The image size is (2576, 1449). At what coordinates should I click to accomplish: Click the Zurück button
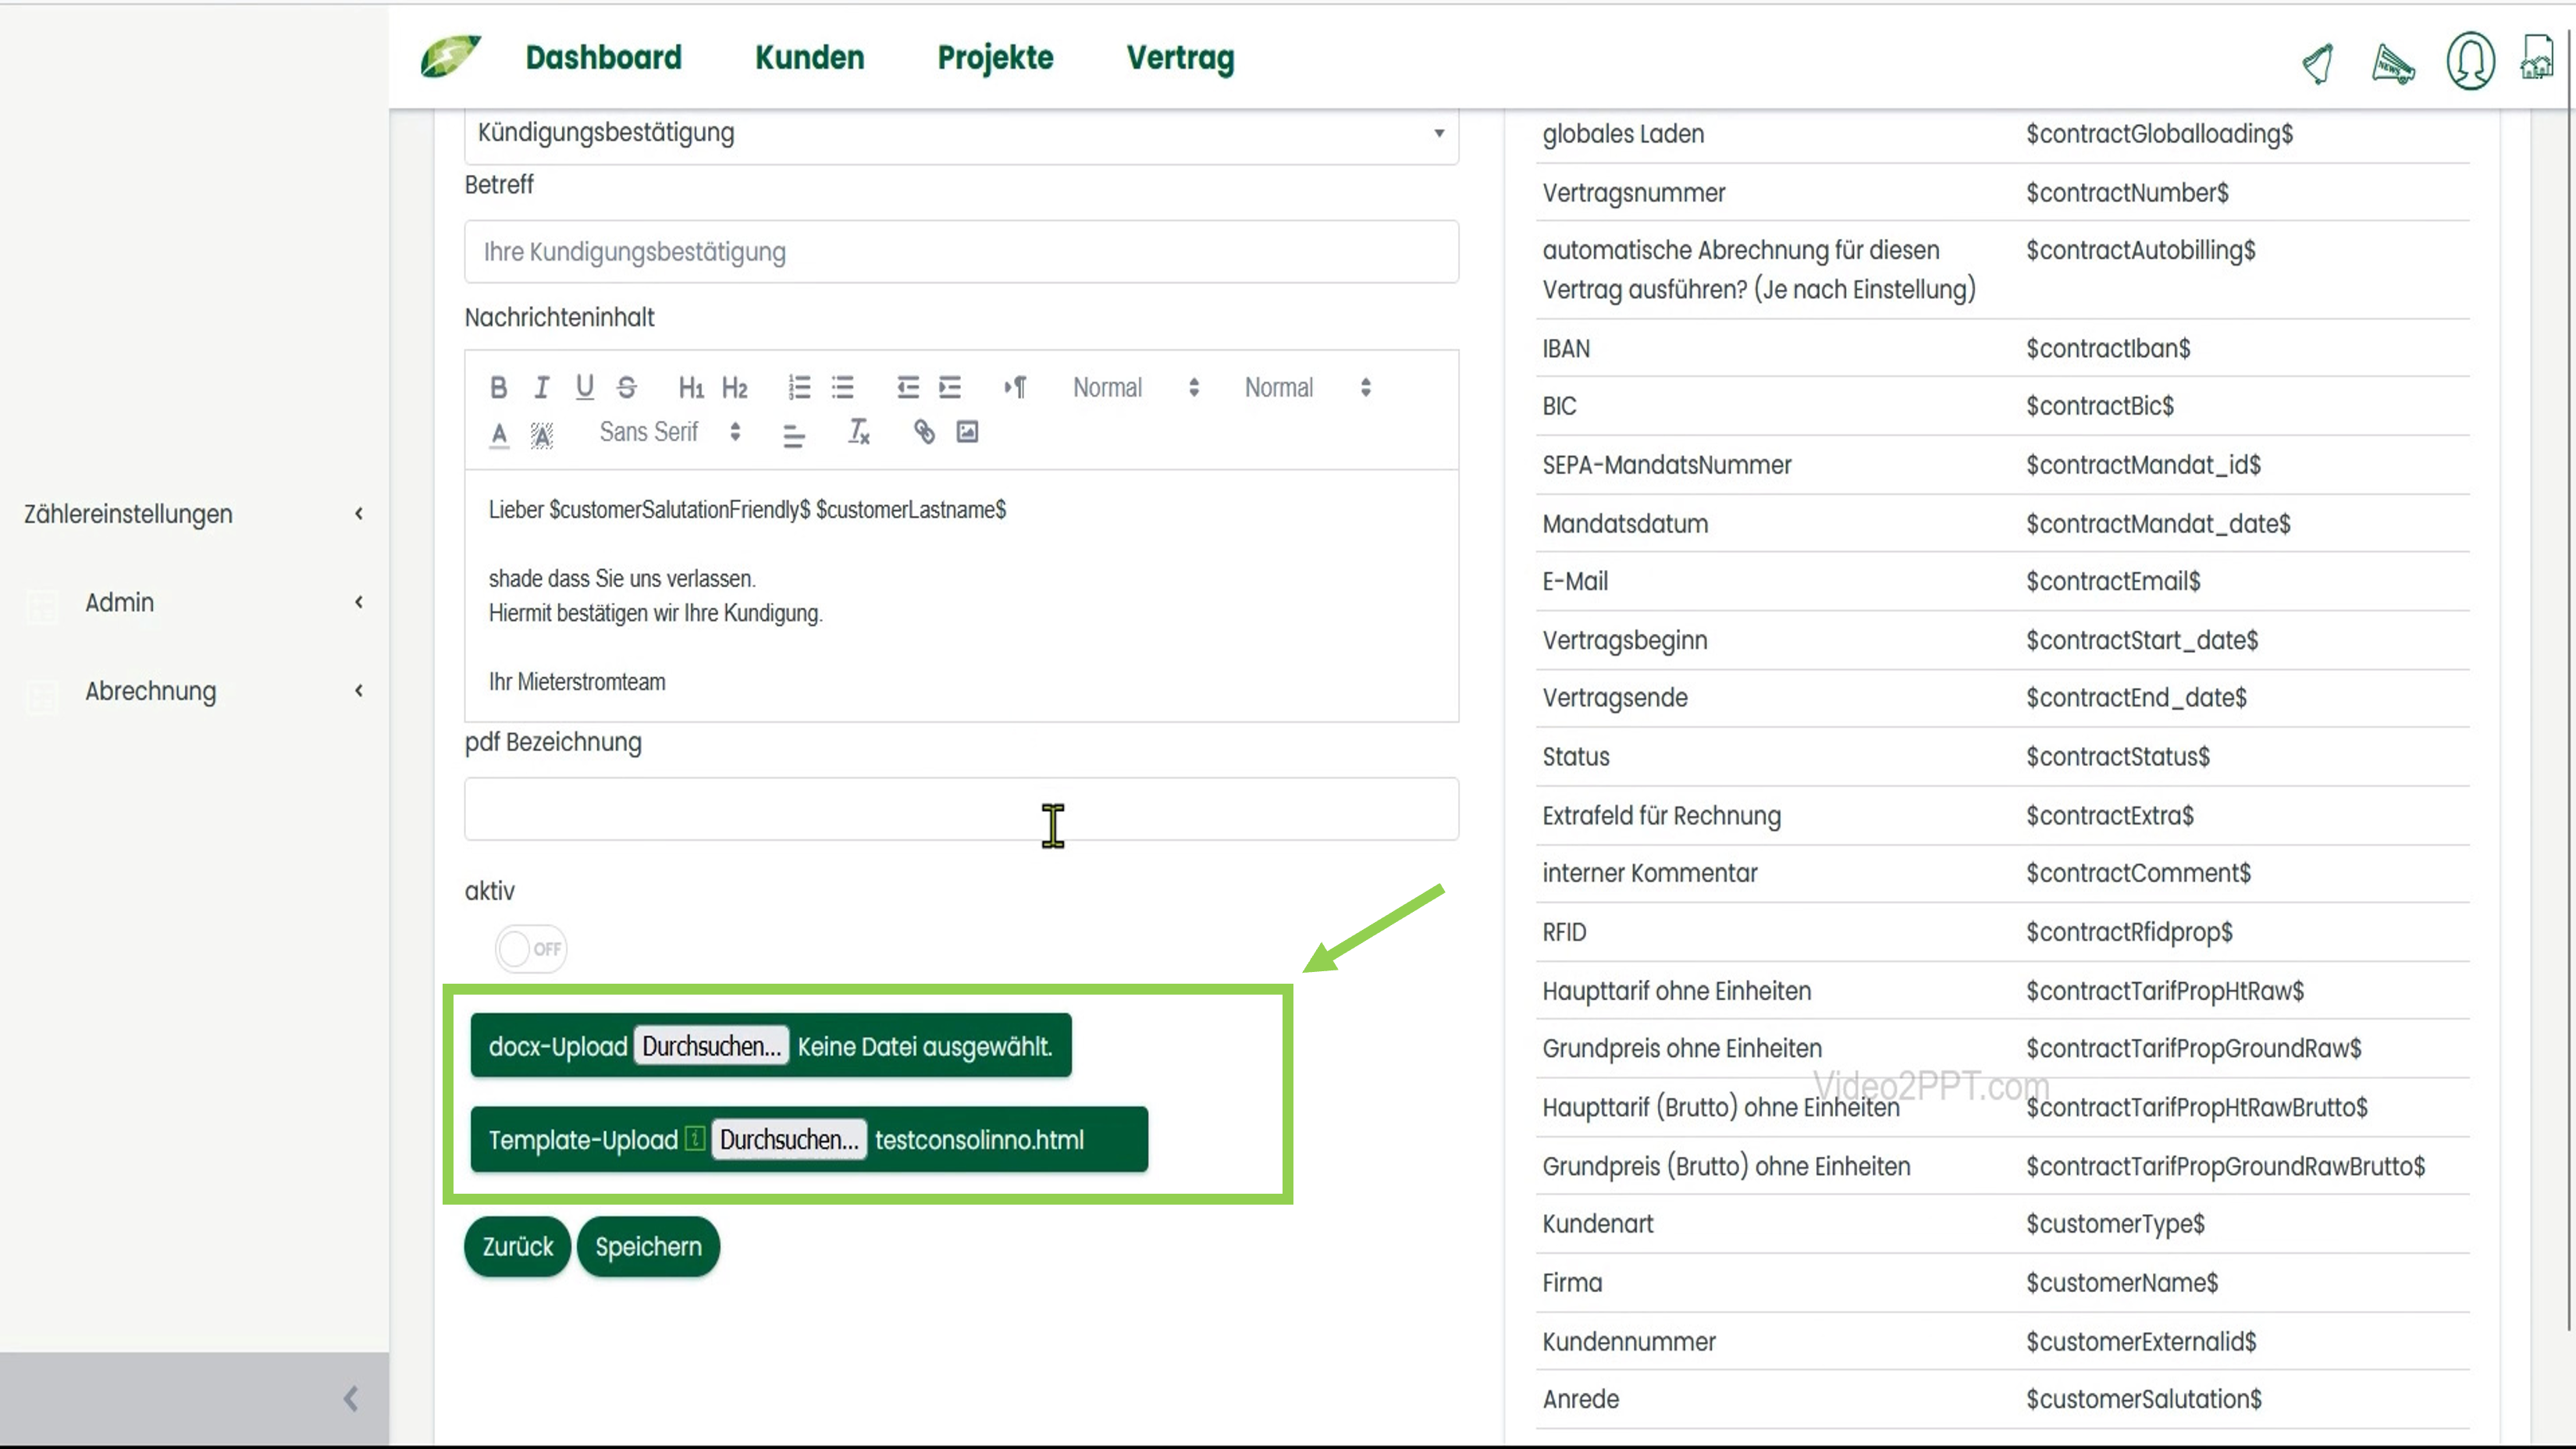(x=517, y=1247)
